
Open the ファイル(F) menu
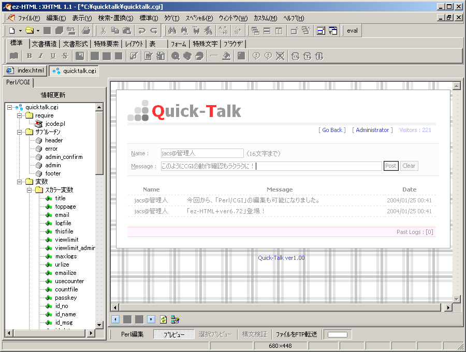29,18
